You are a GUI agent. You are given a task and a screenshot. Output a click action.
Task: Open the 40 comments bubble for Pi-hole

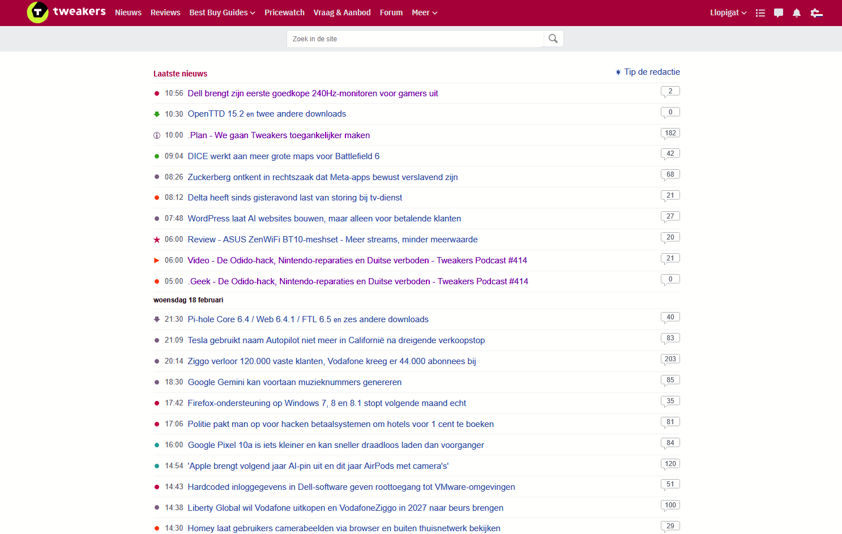(x=670, y=318)
